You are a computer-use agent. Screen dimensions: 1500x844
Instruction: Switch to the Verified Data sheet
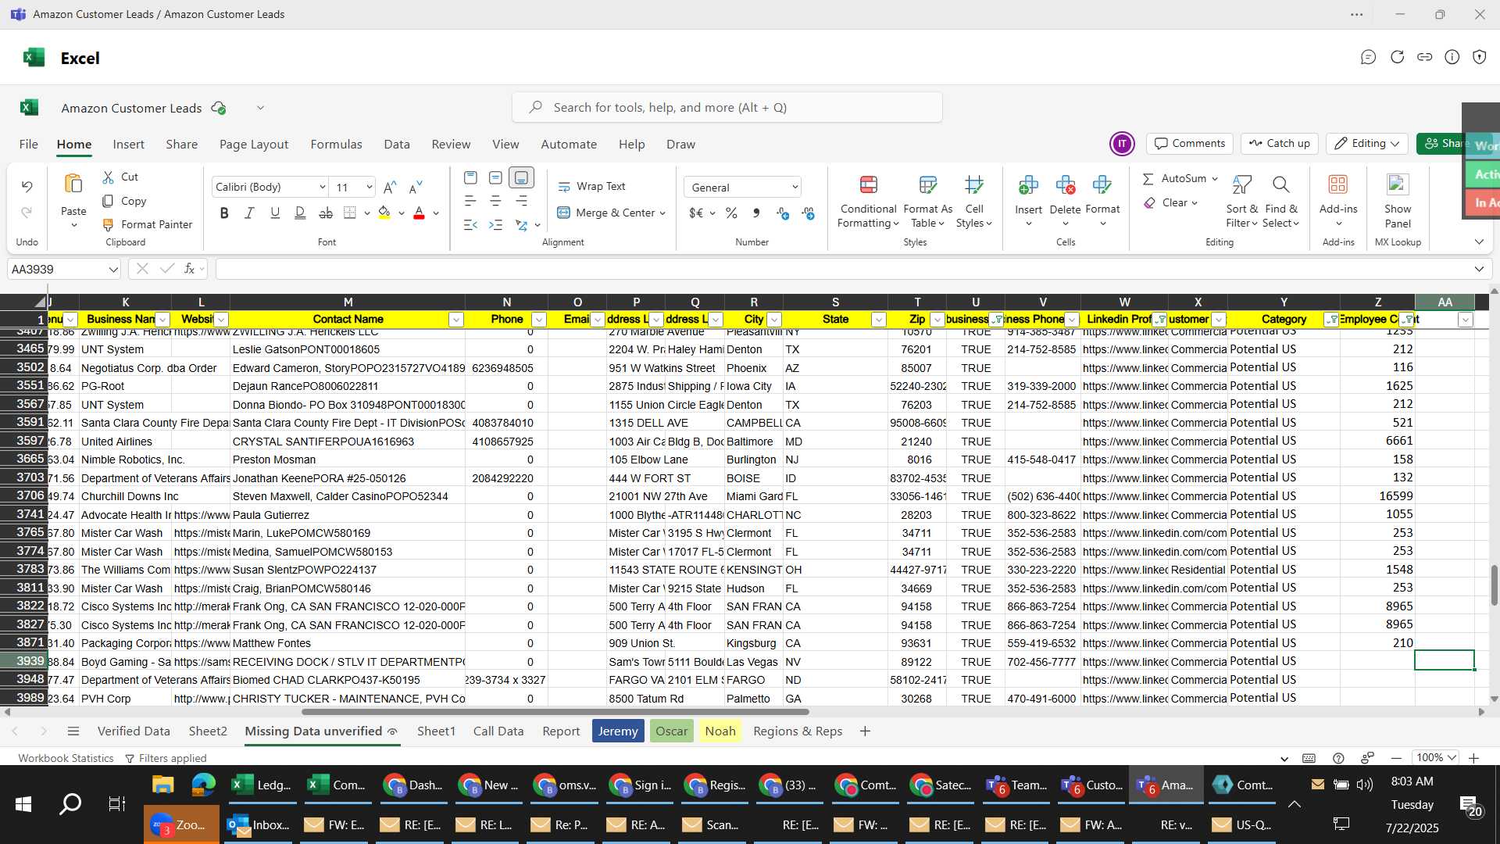[x=134, y=731]
